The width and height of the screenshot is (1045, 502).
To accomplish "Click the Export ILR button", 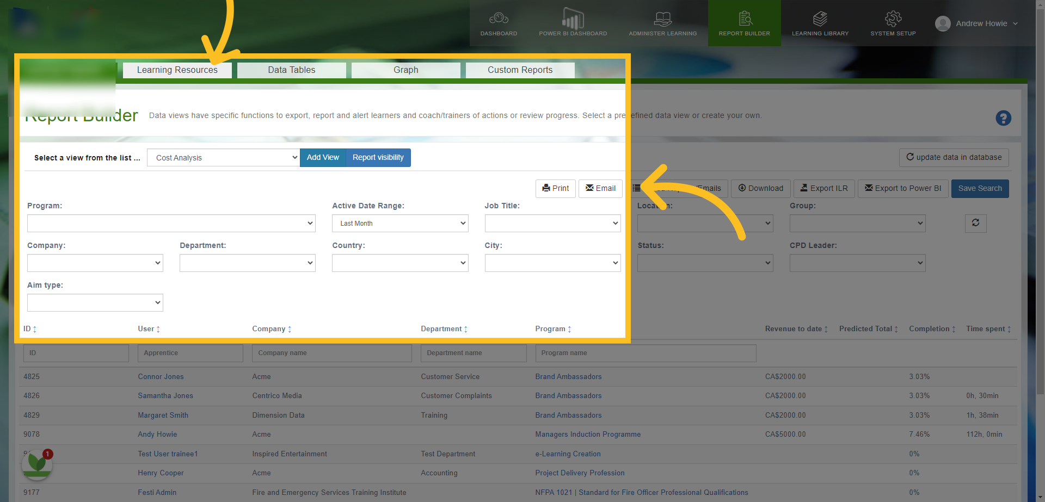I will 824,188.
